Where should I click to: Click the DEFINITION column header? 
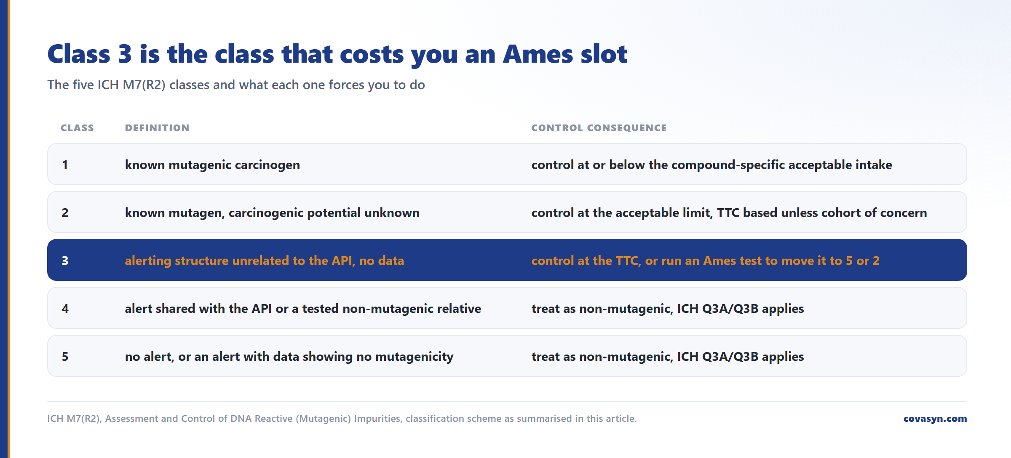coord(157,128)
